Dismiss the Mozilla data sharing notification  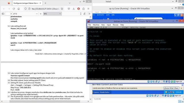[x=181, y=88]
